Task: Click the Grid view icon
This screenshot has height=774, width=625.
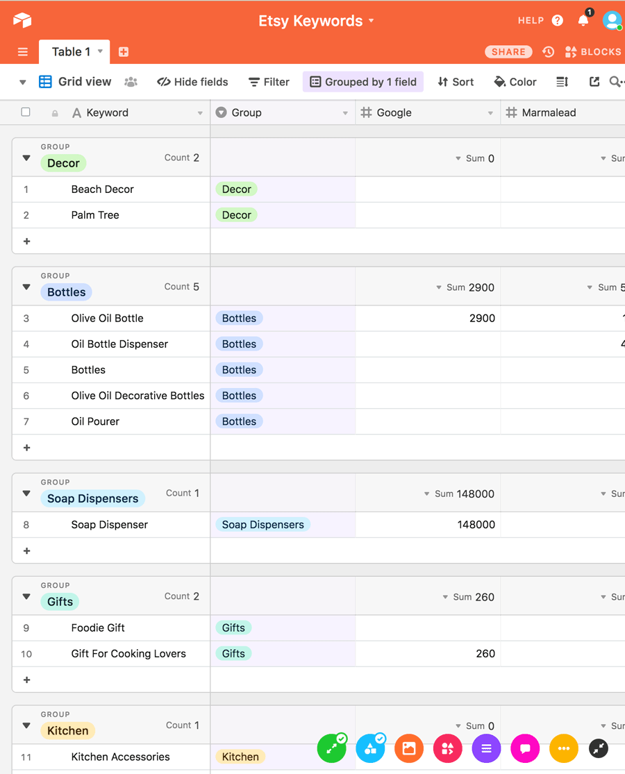Action: coord(45,81)
